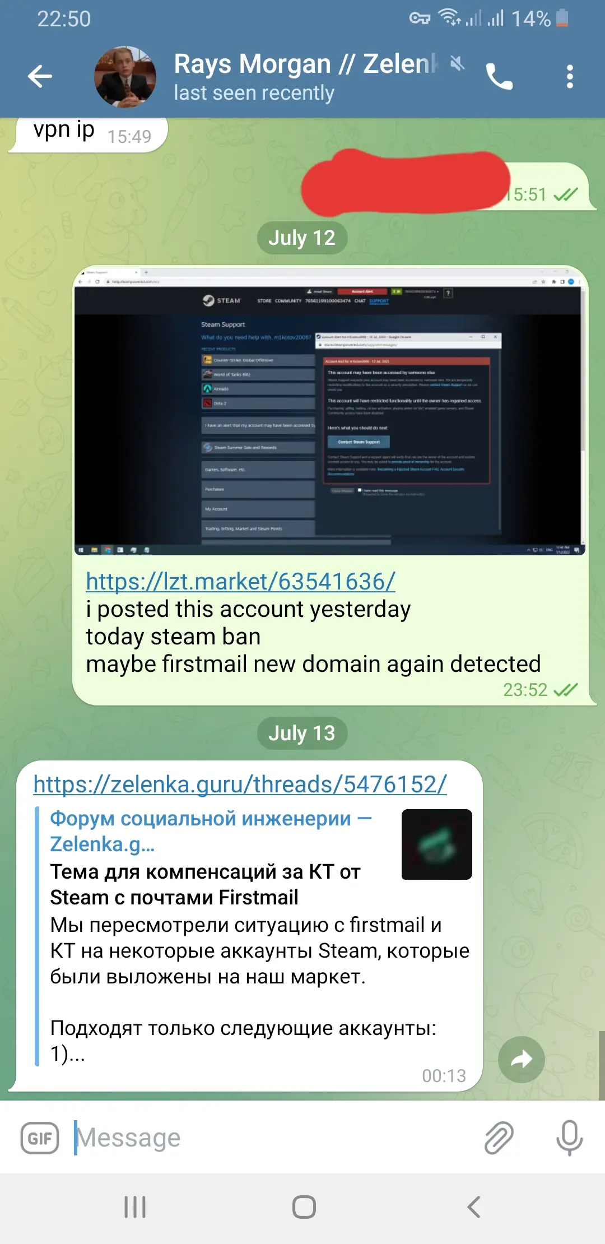Open the three-dot chat options menu
Image resolution: width=605 pixels, height=1244 pixels.
[570, 76]
